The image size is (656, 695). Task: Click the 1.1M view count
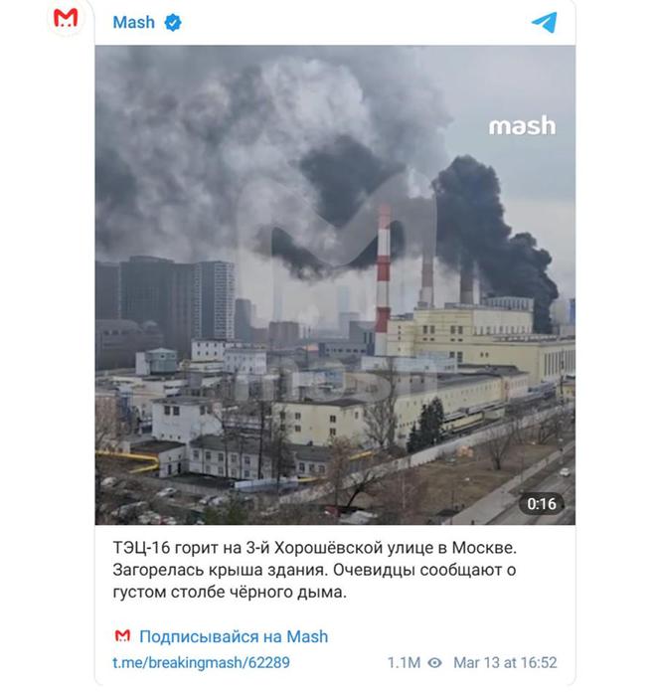(404, 662)
